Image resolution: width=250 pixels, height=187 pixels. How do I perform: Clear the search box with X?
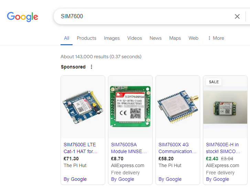(x=237, y=16)
